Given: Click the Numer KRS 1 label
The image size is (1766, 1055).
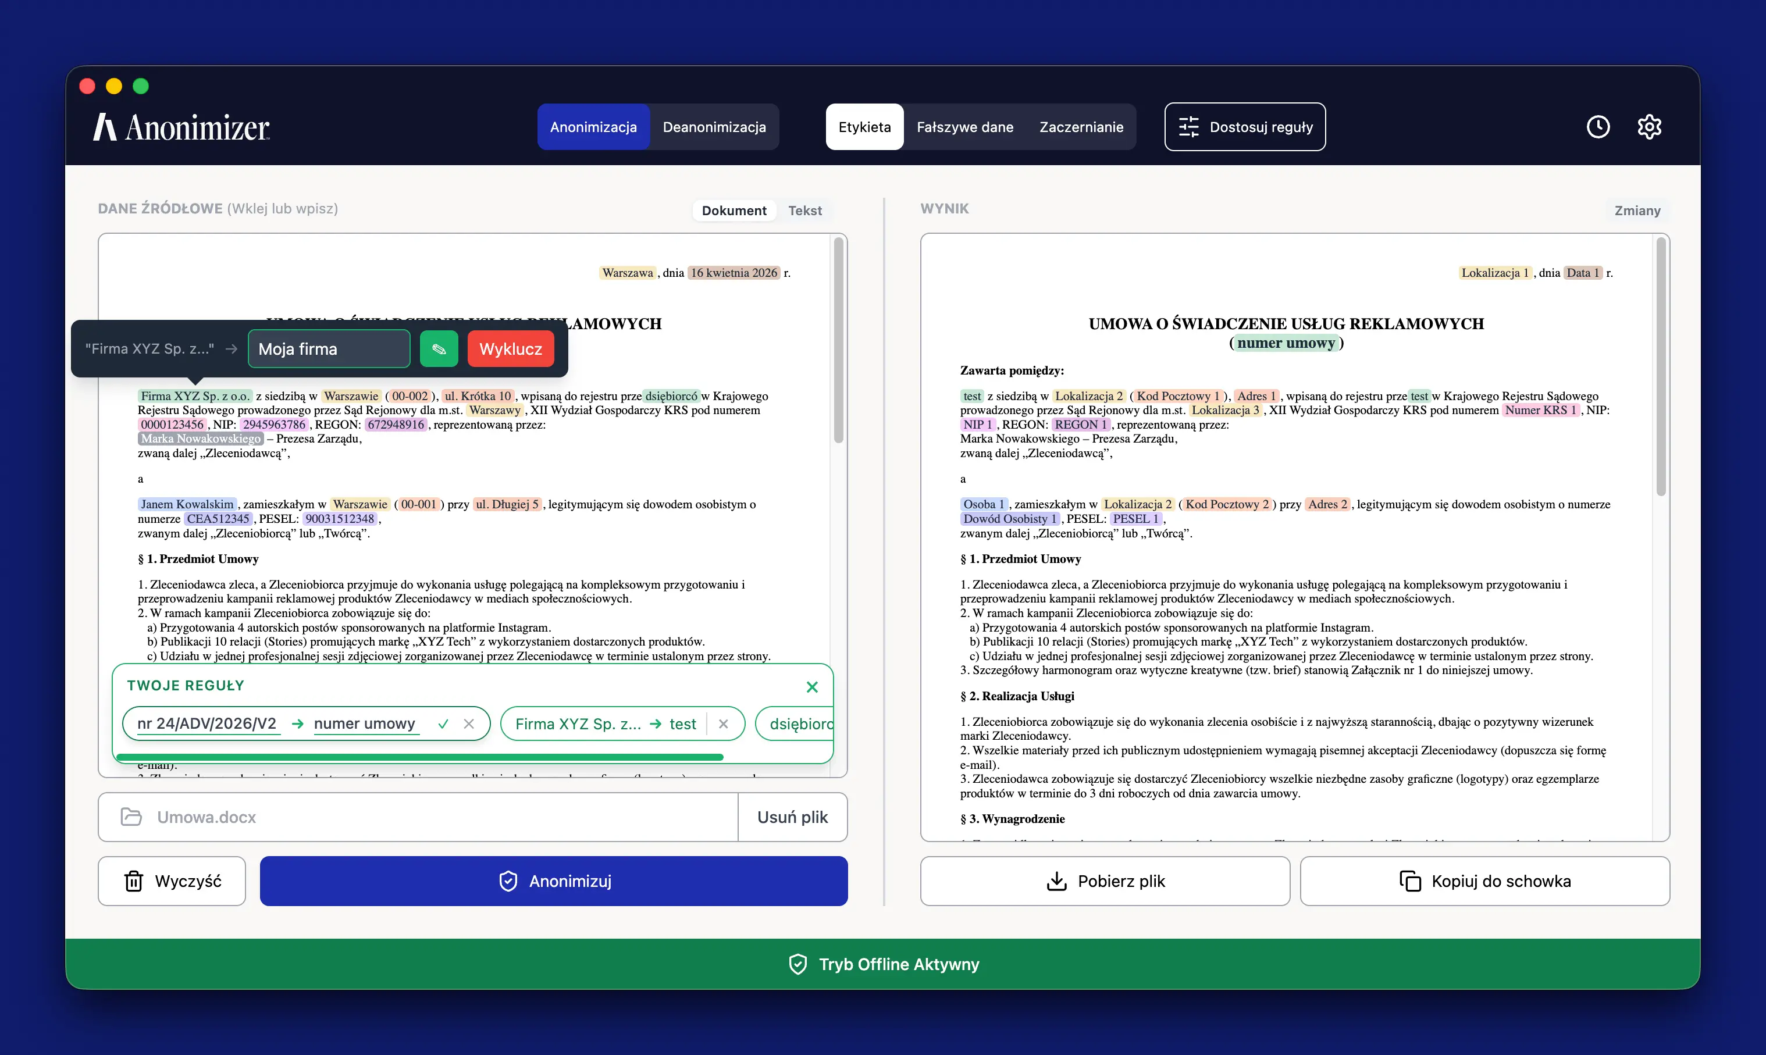Looking at the screenshot, I should pos(1540,410).
